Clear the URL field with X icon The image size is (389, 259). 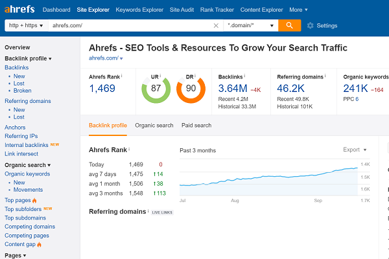[x=216, y=25]
